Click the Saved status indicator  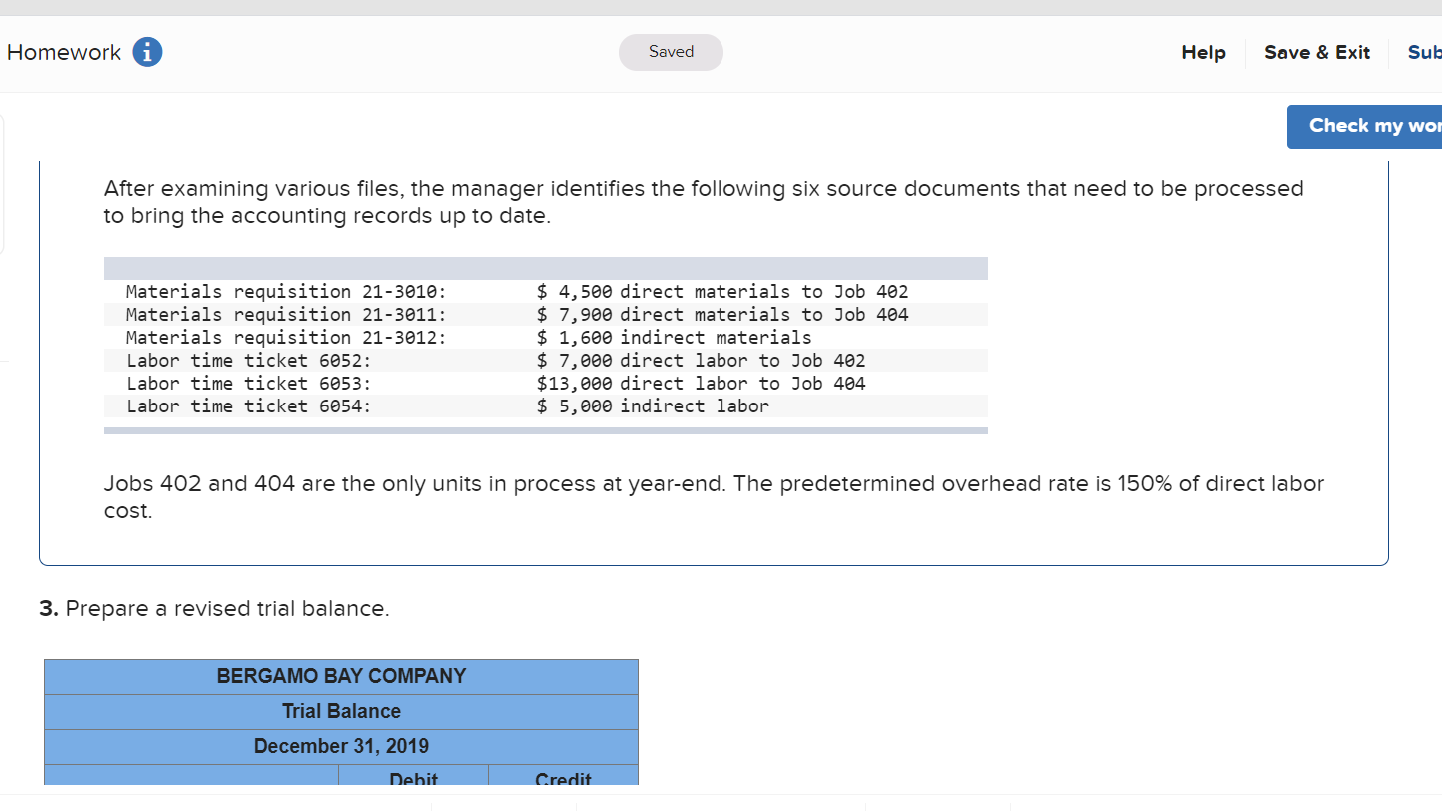point(671,52)
